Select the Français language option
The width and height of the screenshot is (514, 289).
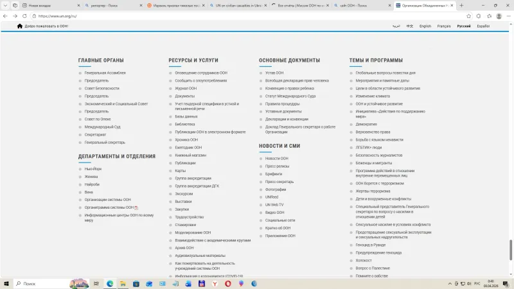[x=443, y=26]
